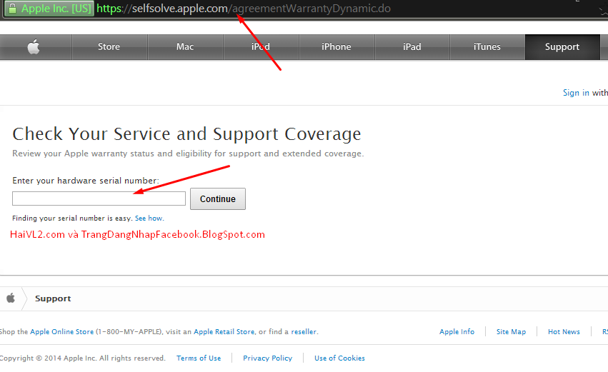Click the reseller link

[x=304, y=332]
